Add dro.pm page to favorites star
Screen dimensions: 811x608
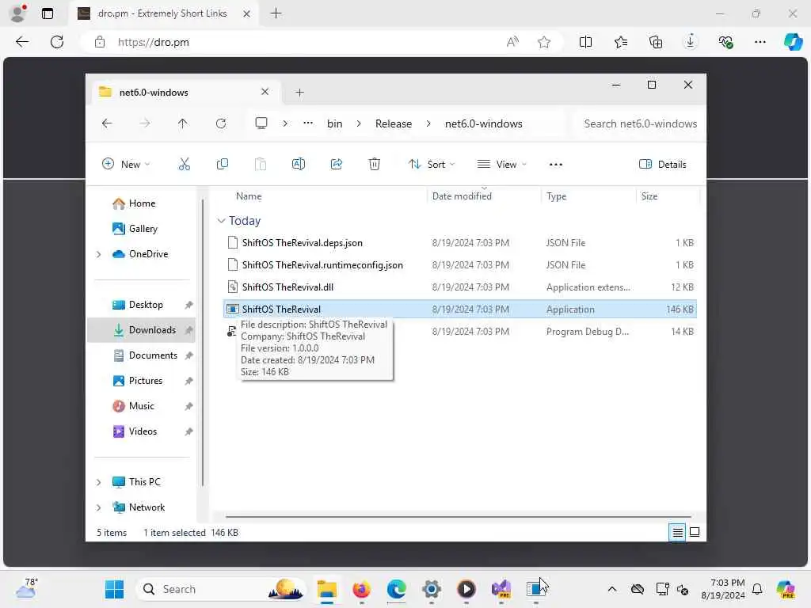543,42
